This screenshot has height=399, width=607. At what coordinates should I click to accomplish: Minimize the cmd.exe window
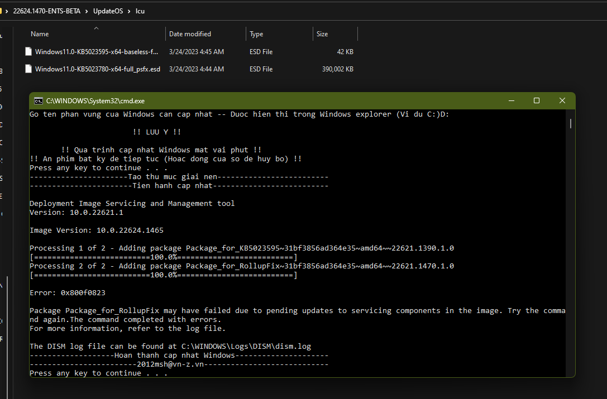[512, 100]
